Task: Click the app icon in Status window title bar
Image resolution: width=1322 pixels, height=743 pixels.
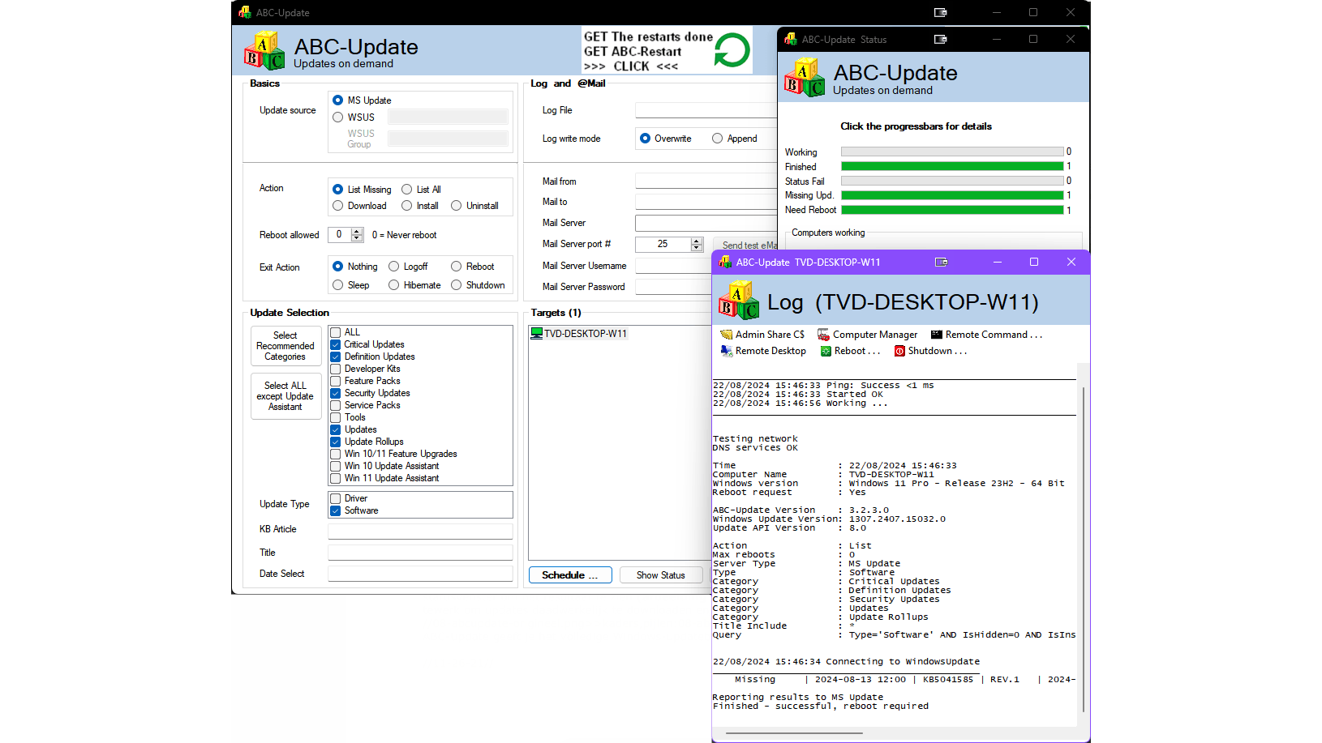Action: click(x=791, y=39)
